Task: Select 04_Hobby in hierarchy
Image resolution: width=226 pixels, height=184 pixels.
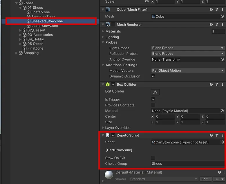Action: click(x=35, y=39)
